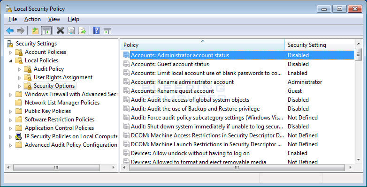Click the Delete X toolbar icon

click(x=60, y=30)
